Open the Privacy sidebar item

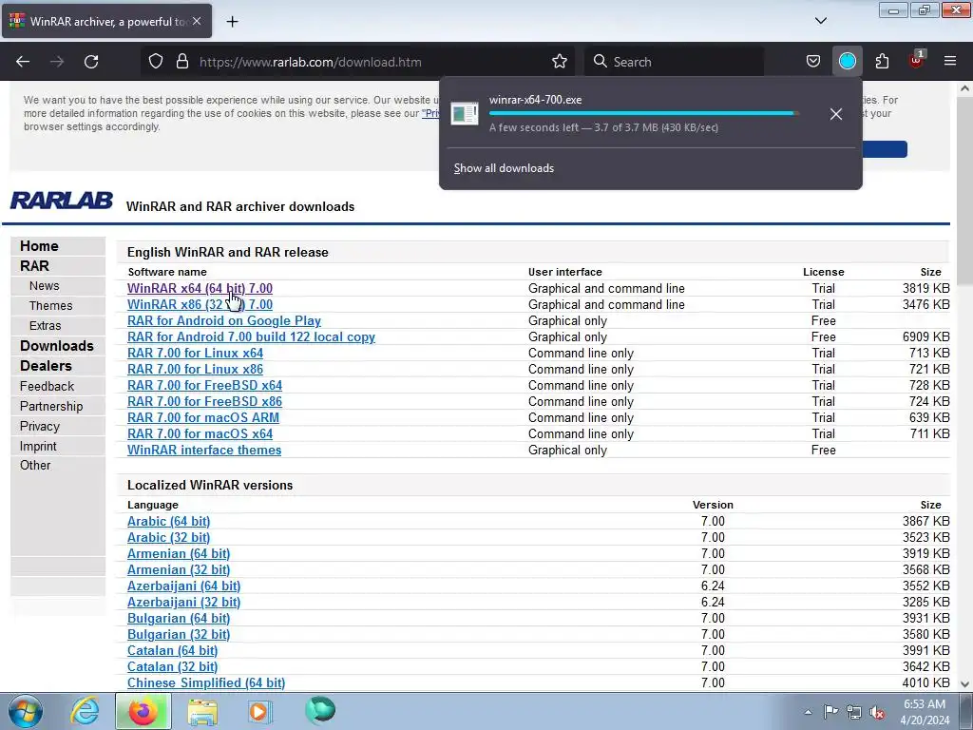pyautogui.click(x=40, y=426)
